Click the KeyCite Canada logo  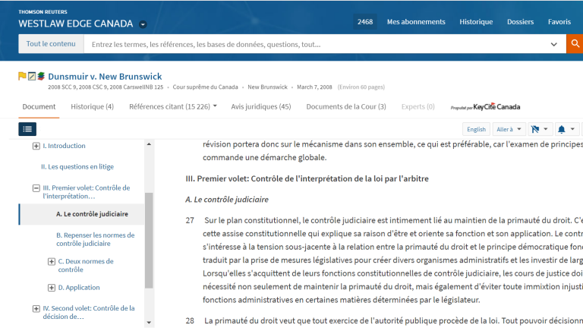pyautogui.click(x=485, y=107)
